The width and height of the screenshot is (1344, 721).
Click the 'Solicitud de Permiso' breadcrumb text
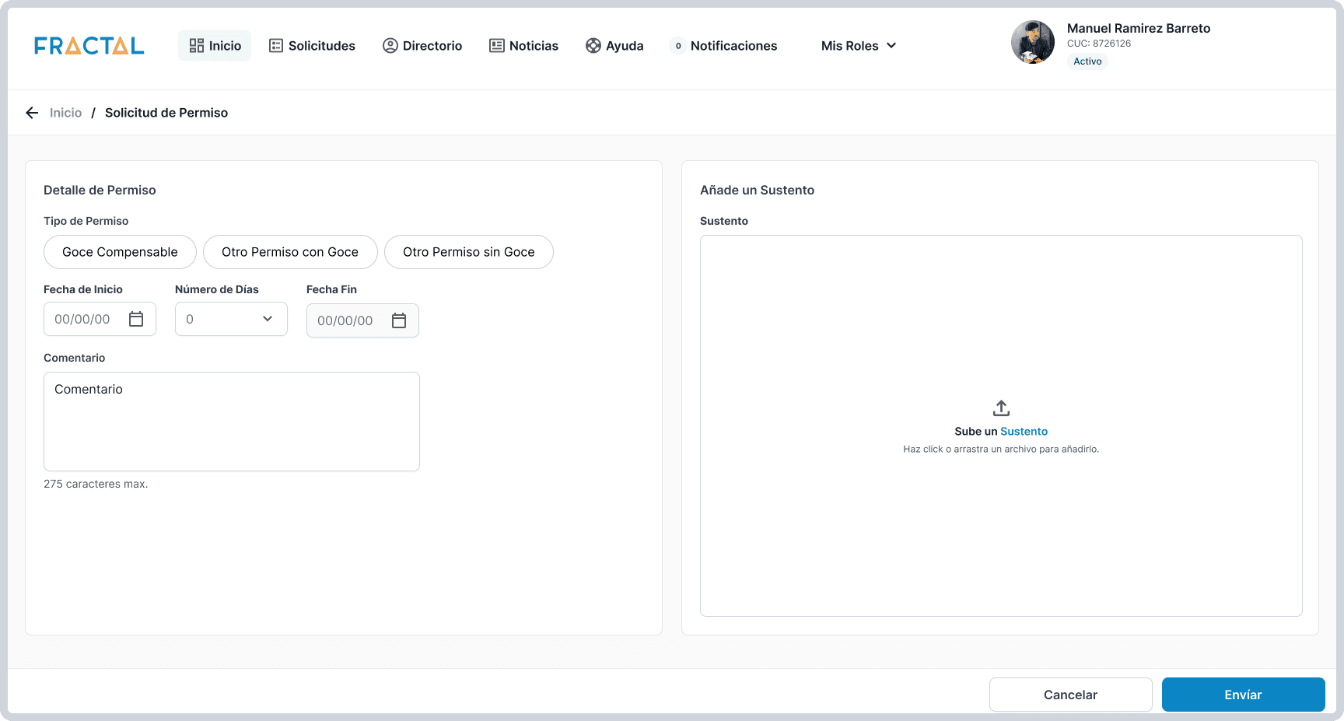pyautogui.click(x=166, y=113)
